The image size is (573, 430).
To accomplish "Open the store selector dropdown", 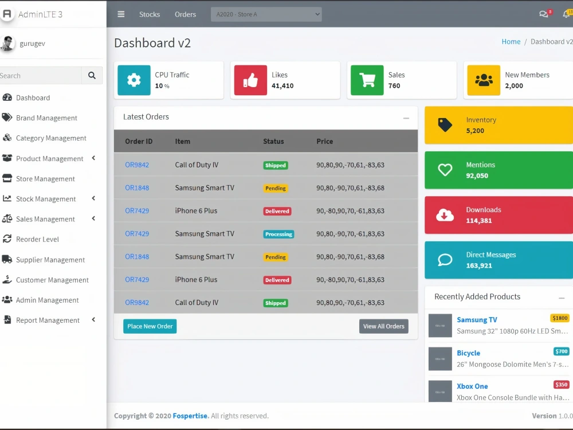I will 266,14.
